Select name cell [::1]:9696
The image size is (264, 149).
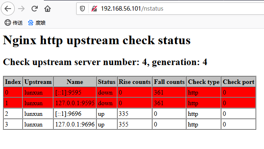[x=75, y=114]
